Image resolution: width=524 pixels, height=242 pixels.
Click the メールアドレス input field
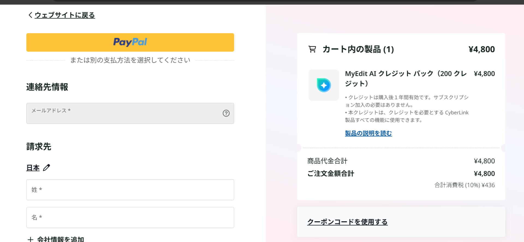click(x=130, y=113)
